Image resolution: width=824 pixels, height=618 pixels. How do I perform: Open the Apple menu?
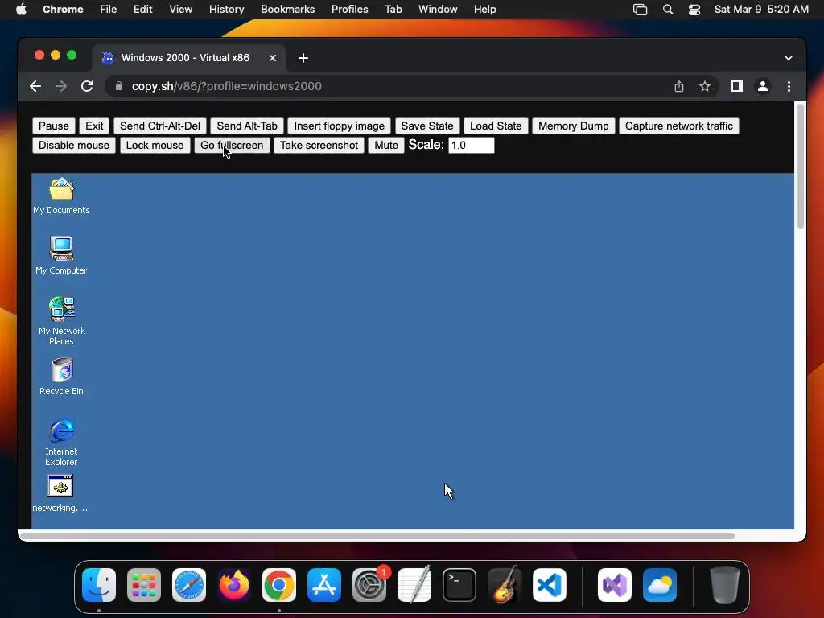pyautogui.click(x=21, y=10)
